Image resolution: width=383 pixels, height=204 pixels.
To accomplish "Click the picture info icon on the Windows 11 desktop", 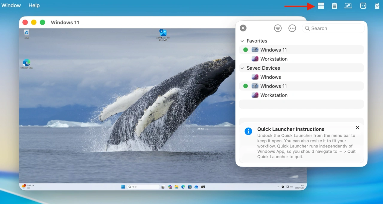I will coord(163,34).
